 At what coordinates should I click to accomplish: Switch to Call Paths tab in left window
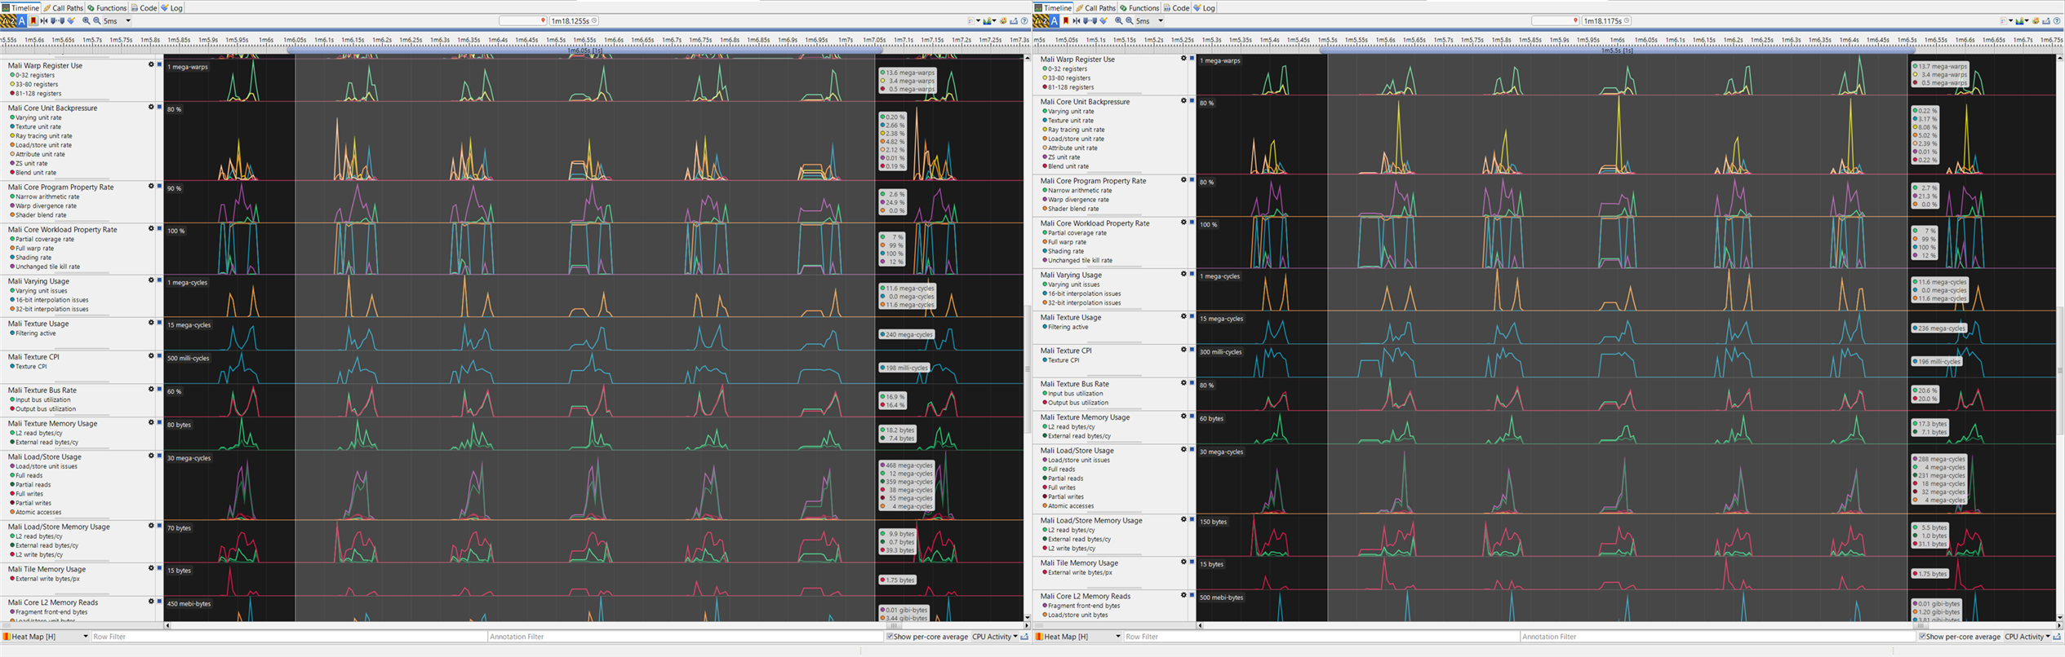64,7
